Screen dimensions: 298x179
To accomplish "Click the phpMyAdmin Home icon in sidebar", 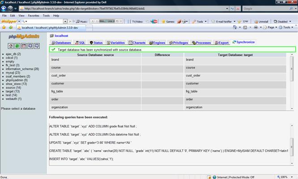I will tap(11, 46).
